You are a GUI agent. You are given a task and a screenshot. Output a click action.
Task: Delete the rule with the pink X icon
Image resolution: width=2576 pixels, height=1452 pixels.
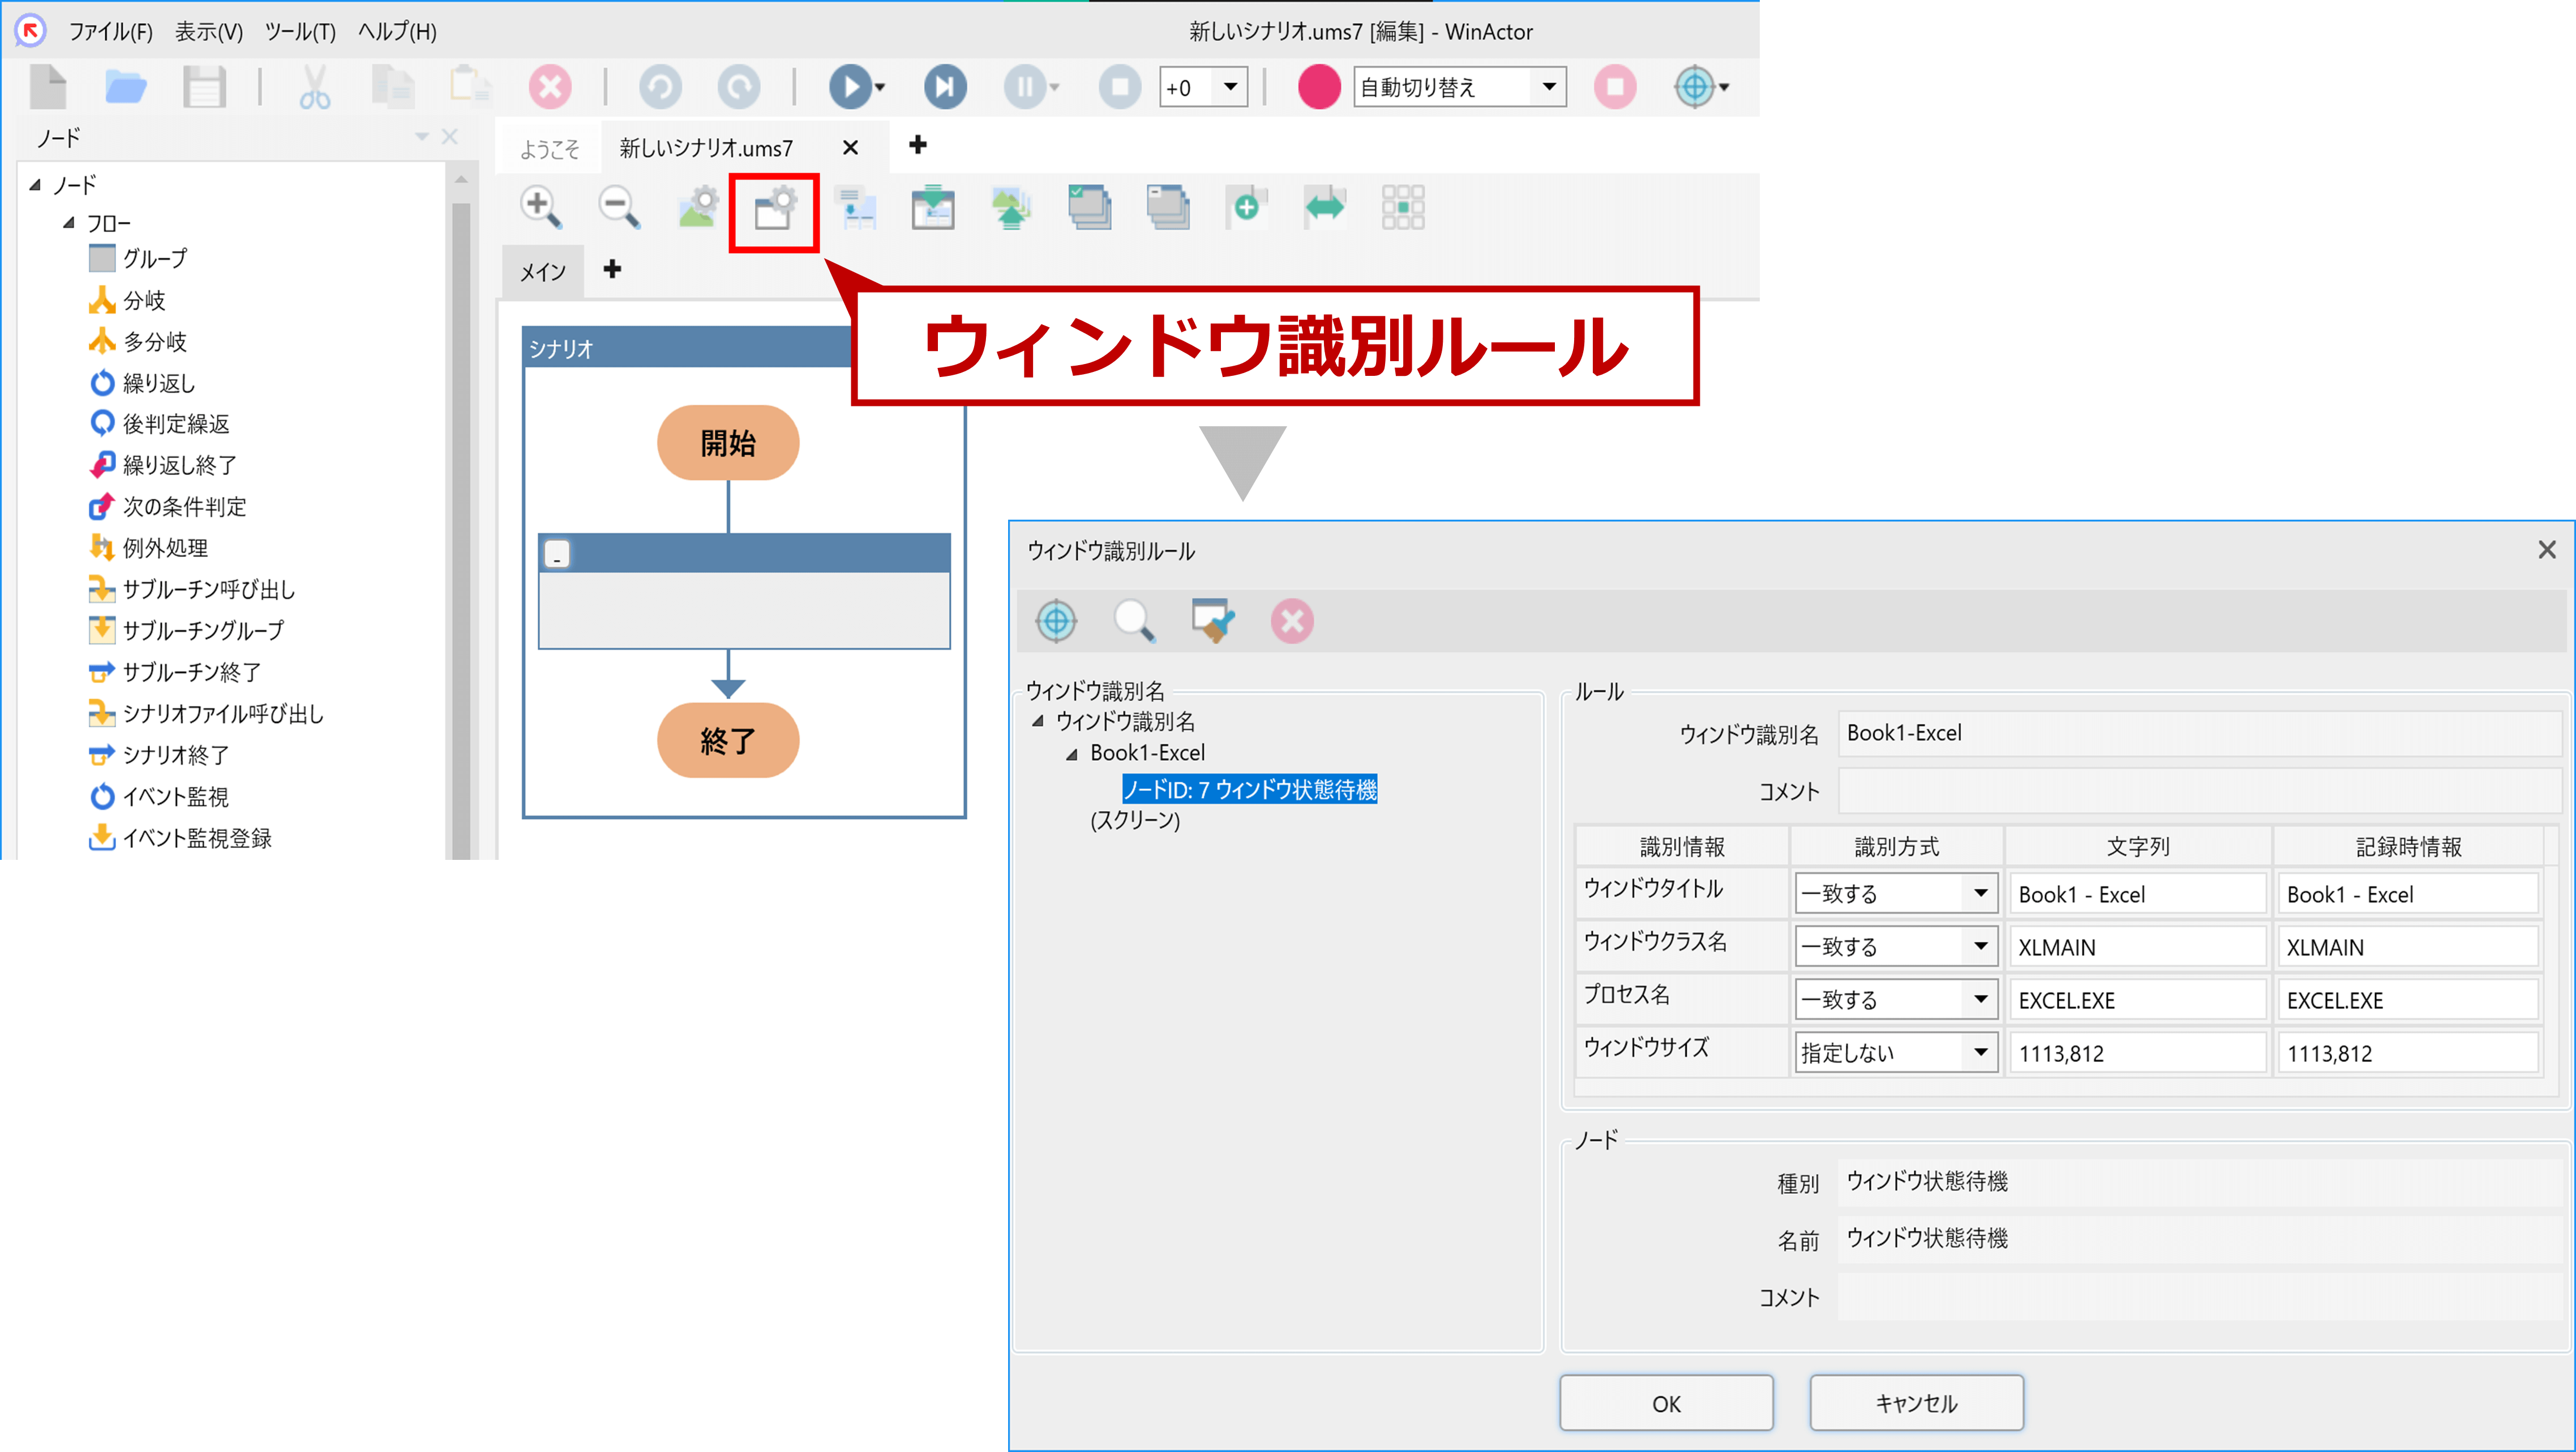(1291, 621)
